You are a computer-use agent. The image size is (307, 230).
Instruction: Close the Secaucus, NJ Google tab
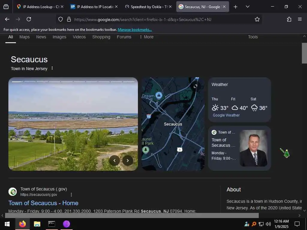point(224,7)
